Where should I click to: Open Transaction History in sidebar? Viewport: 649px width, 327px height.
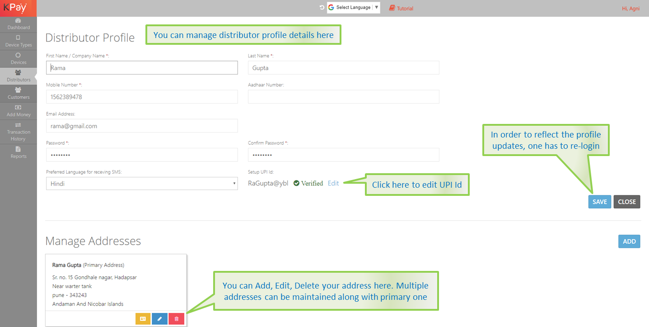click(18, 132)
